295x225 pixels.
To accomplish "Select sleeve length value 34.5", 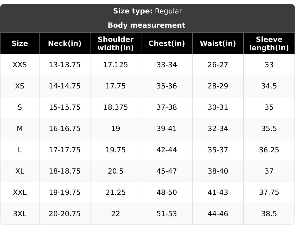I will pyautogui.click(x=269, y=86).
